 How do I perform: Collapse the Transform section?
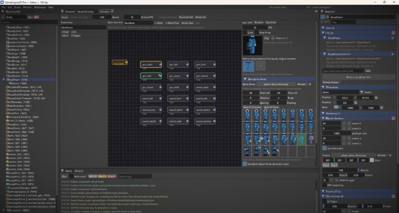(323, 87)
